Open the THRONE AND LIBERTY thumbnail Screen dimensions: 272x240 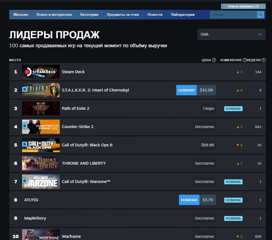[41, 163]
